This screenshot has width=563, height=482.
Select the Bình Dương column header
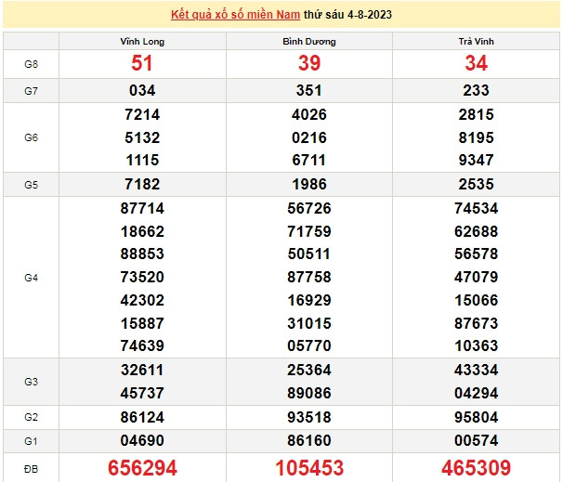308,43
